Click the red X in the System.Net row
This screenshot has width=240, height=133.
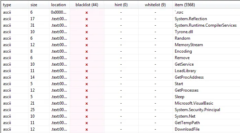point(87,117)
